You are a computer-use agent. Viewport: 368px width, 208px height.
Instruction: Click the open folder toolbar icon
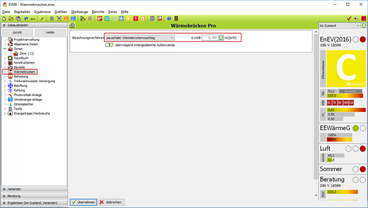pos(11,18)
